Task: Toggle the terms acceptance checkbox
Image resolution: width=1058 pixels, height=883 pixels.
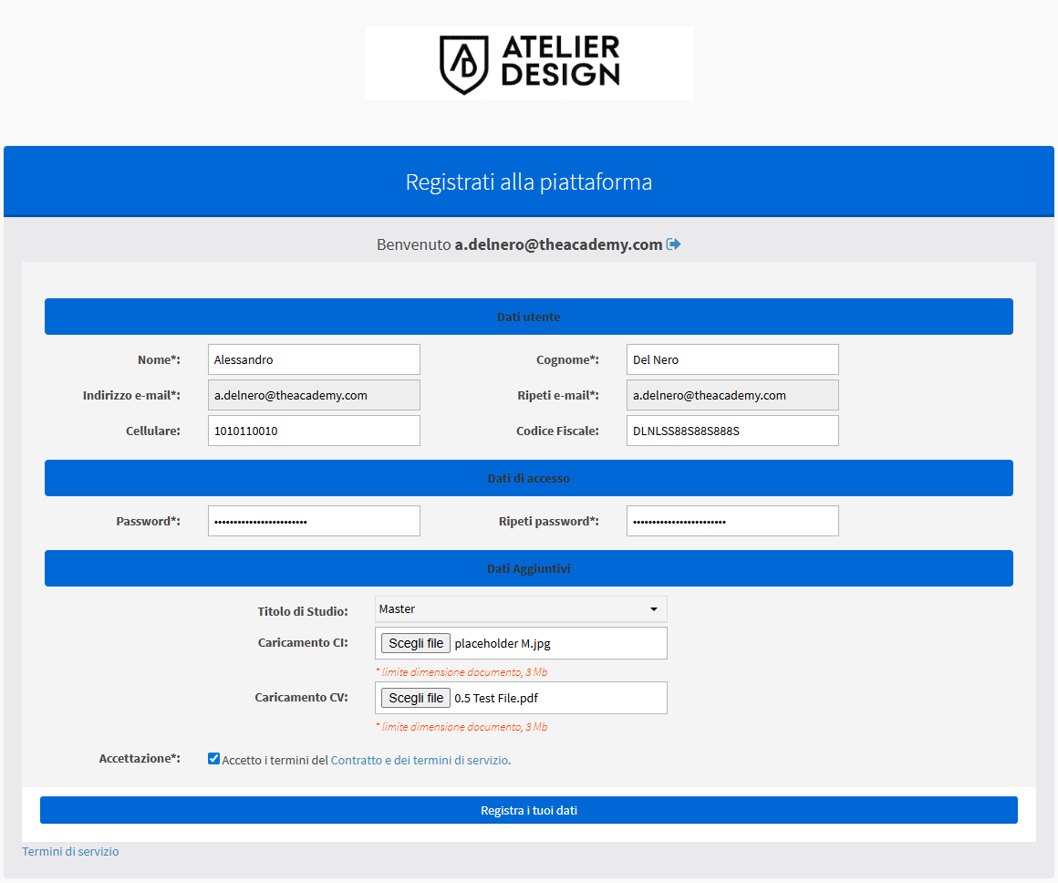Action: [x=214, y=759]
